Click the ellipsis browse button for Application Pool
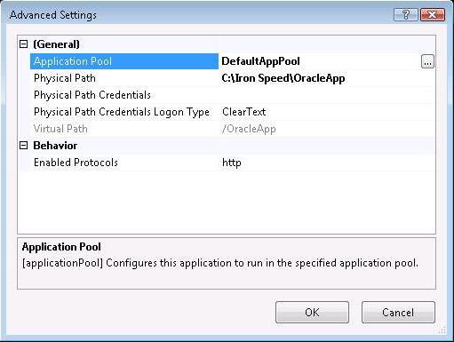 point(427,61)
